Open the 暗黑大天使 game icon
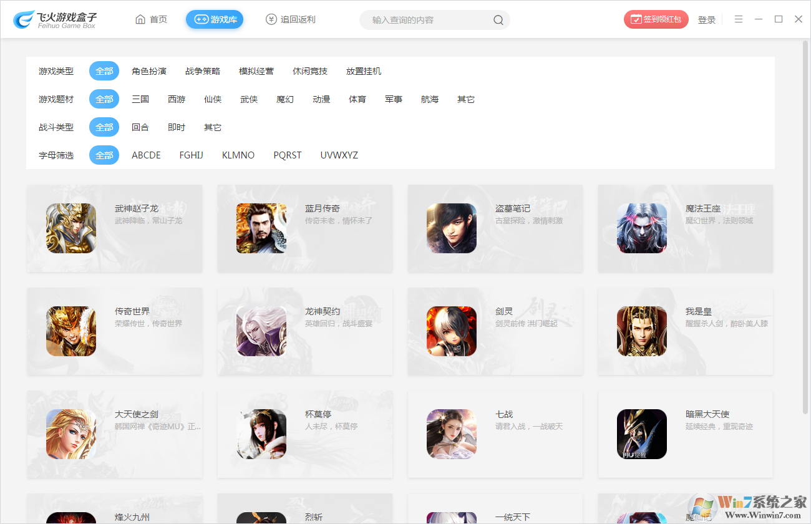The image size is (811, 524). pyautogui.click(x=642, y=434)
